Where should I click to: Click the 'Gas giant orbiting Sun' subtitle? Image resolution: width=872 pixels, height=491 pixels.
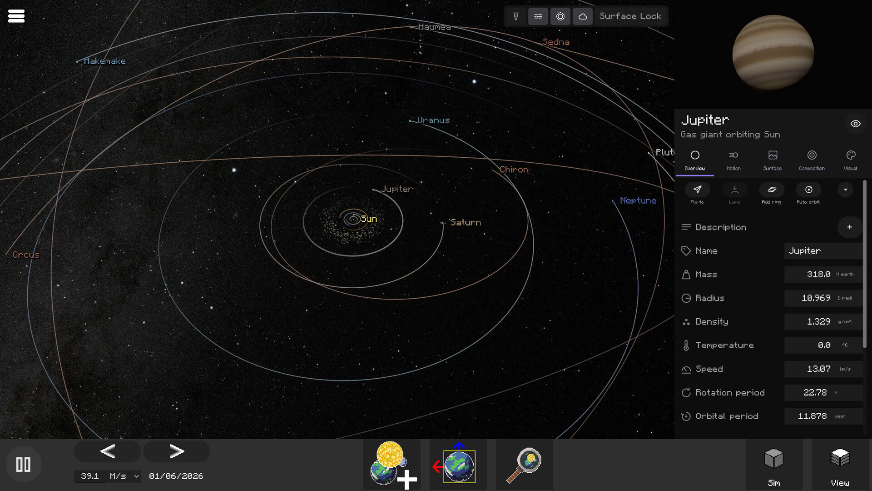[x=730, y=135]
